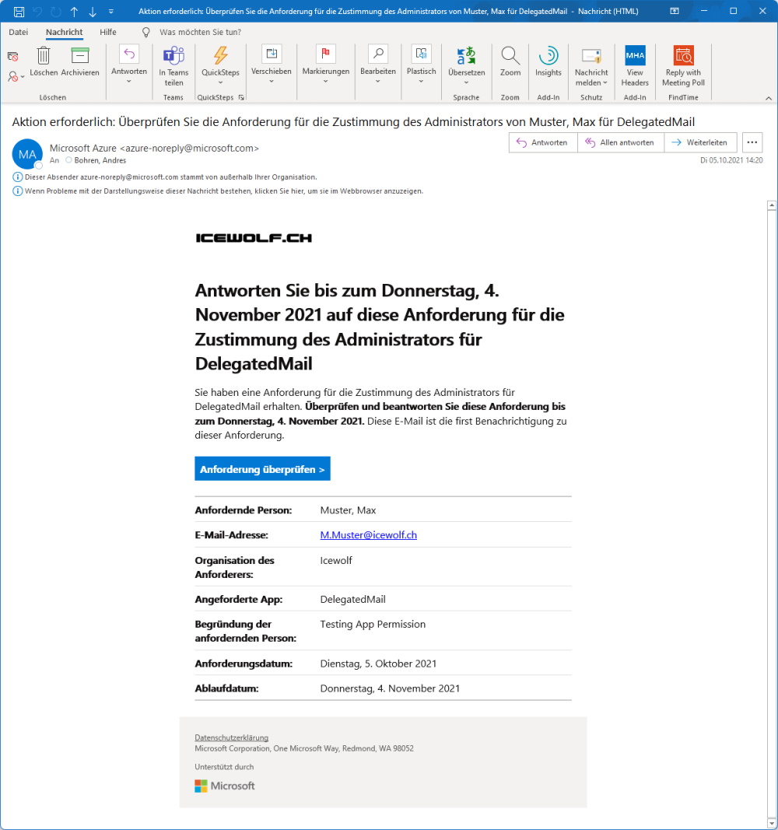The height and width of the screenshot is (830, 778).
Task: Expand the Bearbeiten dropdown arrow
Action: click(378, 81)
